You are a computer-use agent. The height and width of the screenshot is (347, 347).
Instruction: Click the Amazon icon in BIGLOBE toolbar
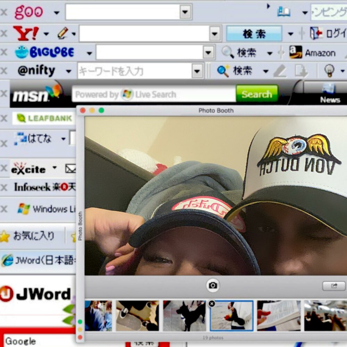tap(296, 52)
